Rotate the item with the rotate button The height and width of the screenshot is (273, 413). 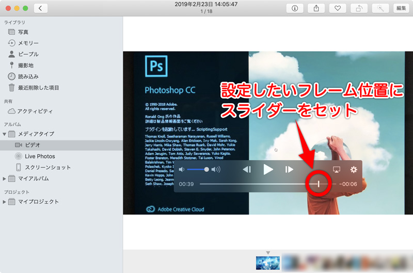[359, 8]
